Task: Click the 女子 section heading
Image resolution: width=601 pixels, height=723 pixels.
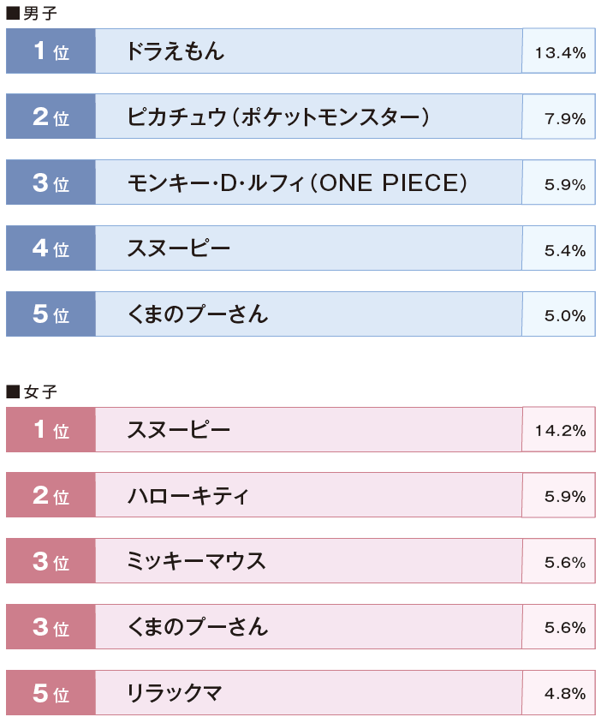Action: pos(33,391)
